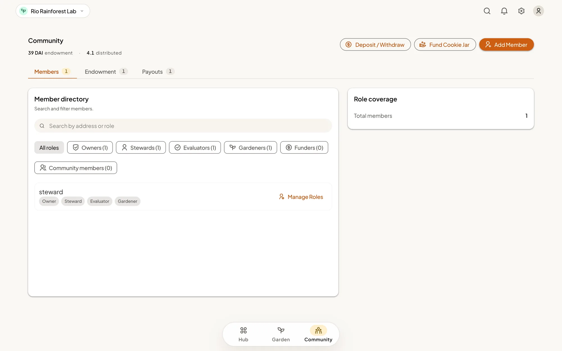
Task: Click the Rio Rainforest Lab sprout logo
Action: click(23, 11)
